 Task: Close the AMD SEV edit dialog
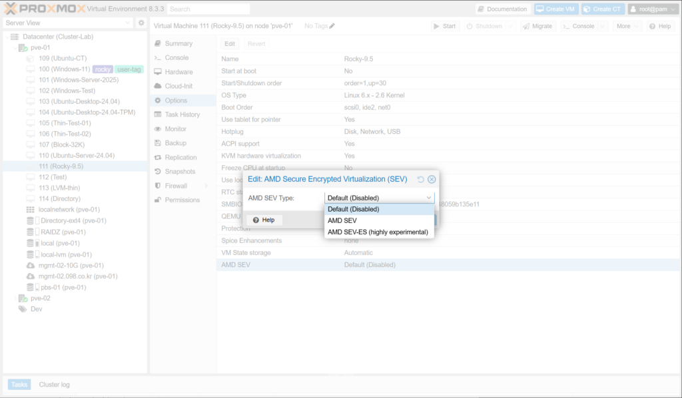[x=432, y=180]
